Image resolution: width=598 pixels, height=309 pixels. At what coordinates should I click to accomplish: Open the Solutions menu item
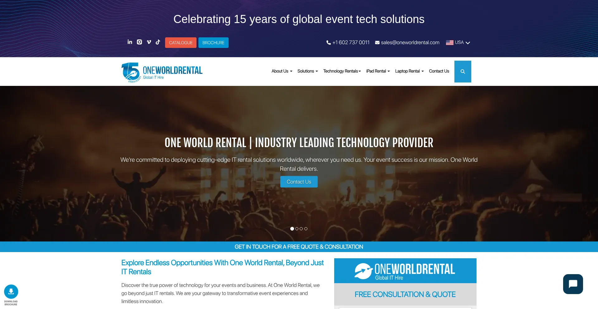308,71
